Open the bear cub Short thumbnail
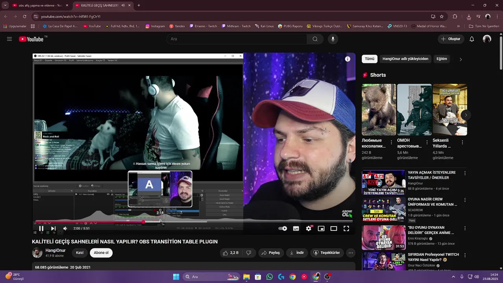The width and height of the screenshot is (503, 283). [x=379, y=110]
